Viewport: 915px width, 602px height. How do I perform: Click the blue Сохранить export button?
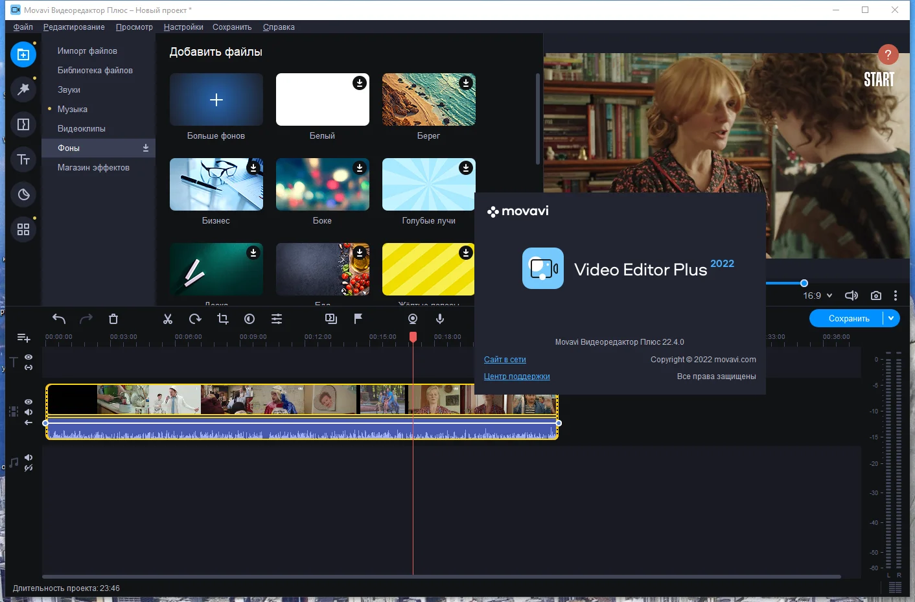[849, 318]
